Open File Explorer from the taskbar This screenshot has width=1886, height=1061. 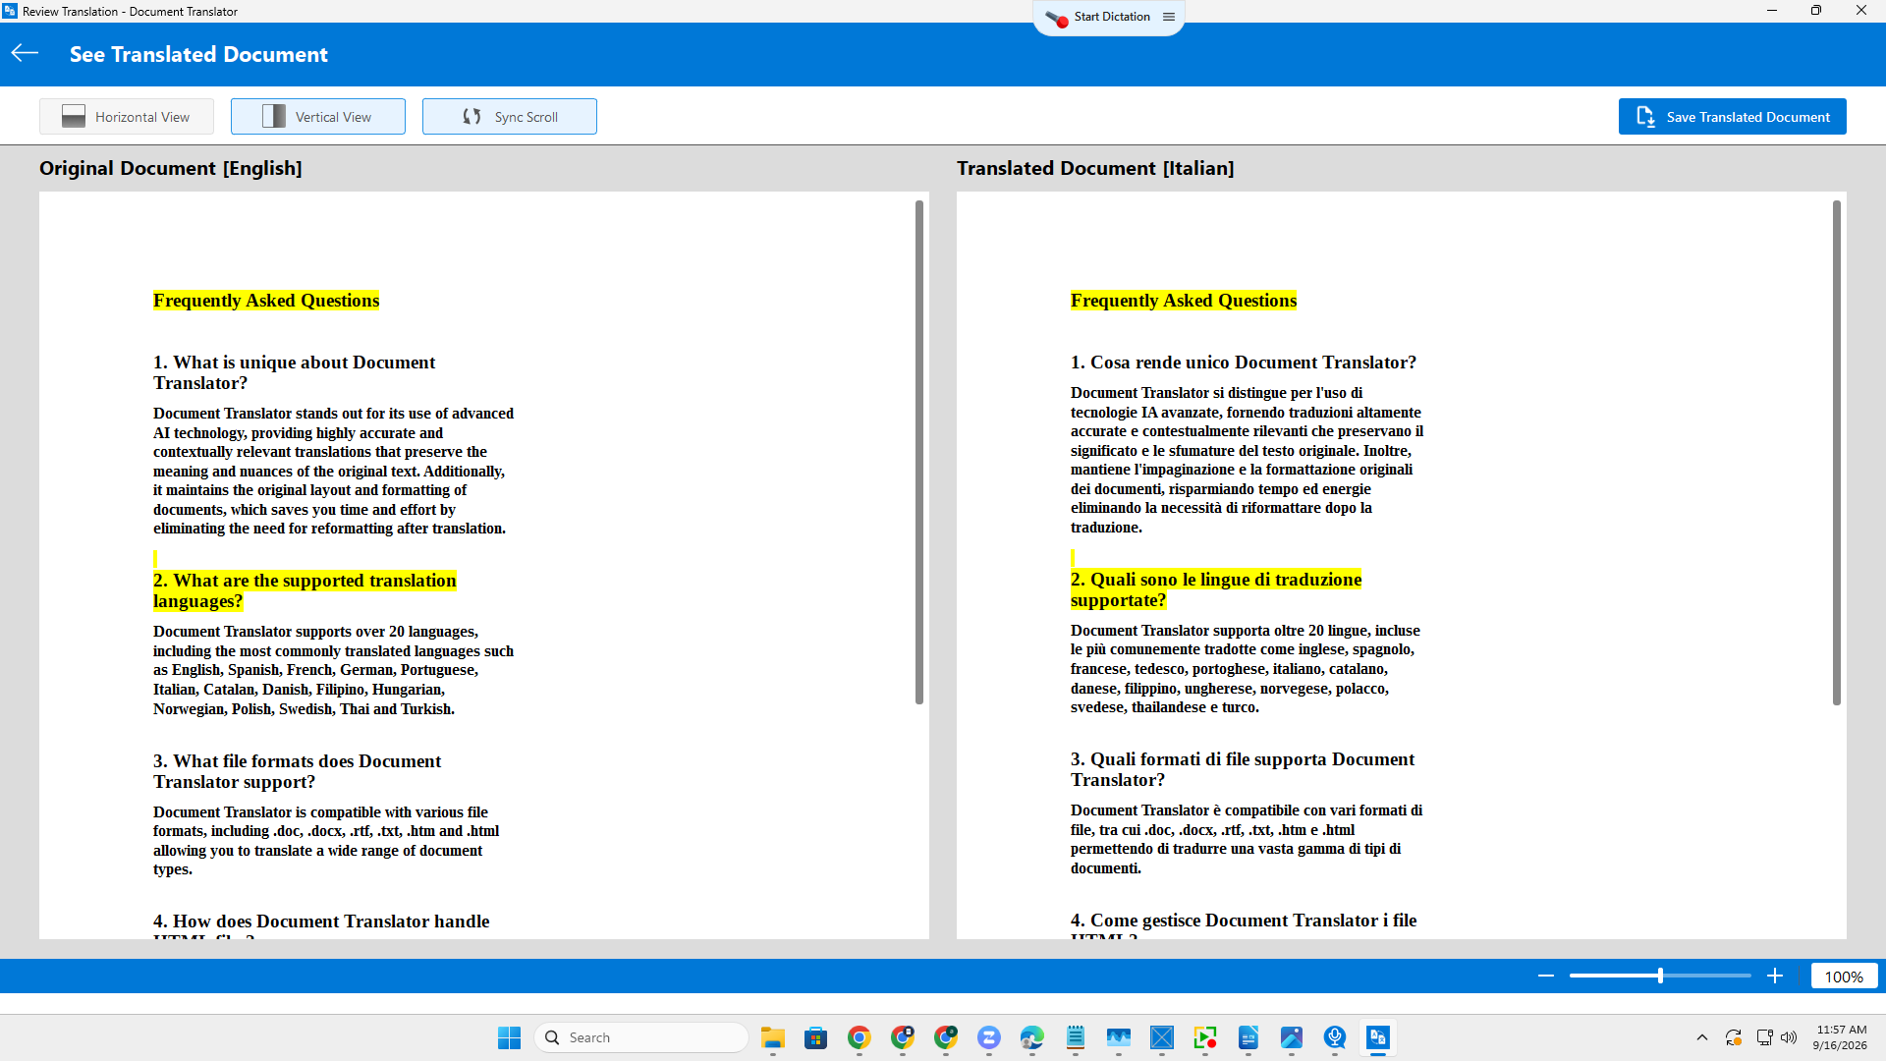(773, 1037)
